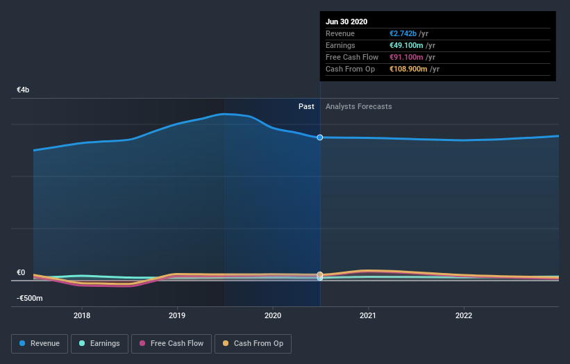Toggle the Revenue legend button
Image resolution: width=570 pixels, height=364 pixels.
click(40, 344)
